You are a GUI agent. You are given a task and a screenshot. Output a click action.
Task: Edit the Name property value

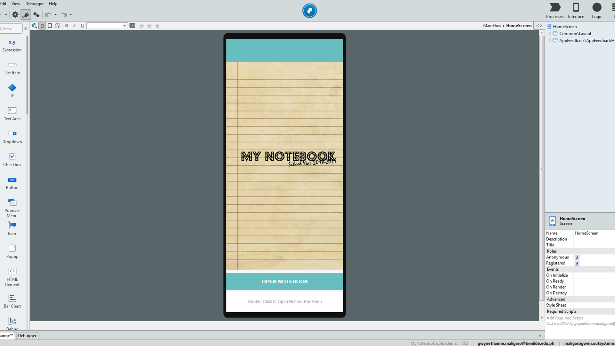pos(594,233)
